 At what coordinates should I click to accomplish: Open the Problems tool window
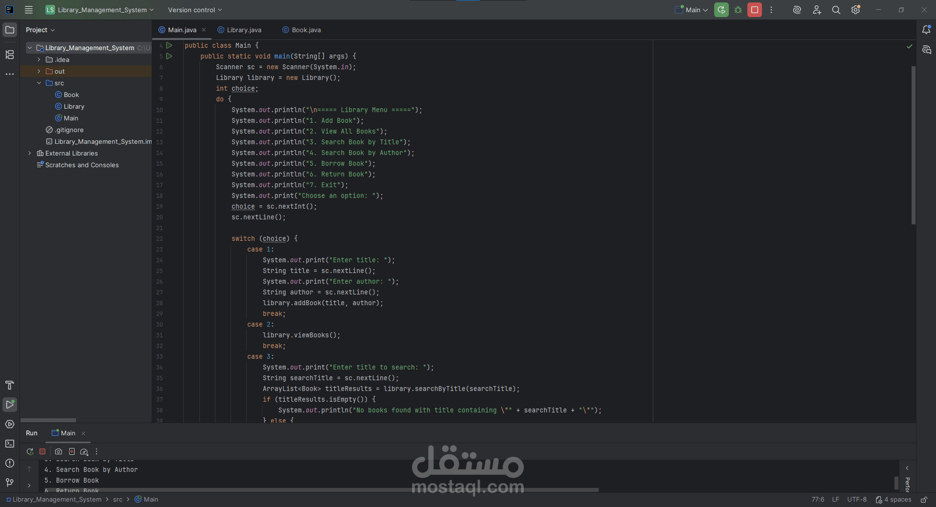pos(10,463)
